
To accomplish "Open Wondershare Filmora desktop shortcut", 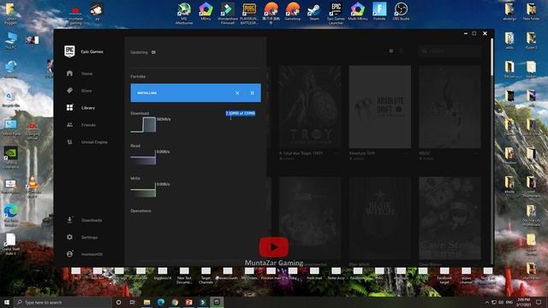I will 228,14.
